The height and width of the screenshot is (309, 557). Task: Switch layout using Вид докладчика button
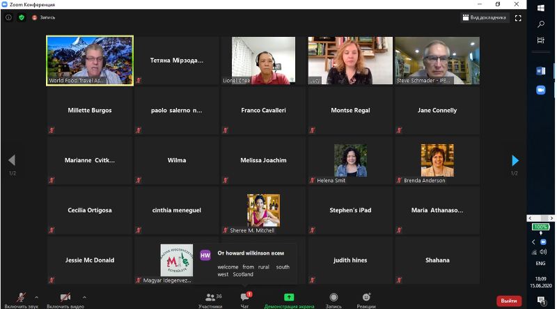485,17
